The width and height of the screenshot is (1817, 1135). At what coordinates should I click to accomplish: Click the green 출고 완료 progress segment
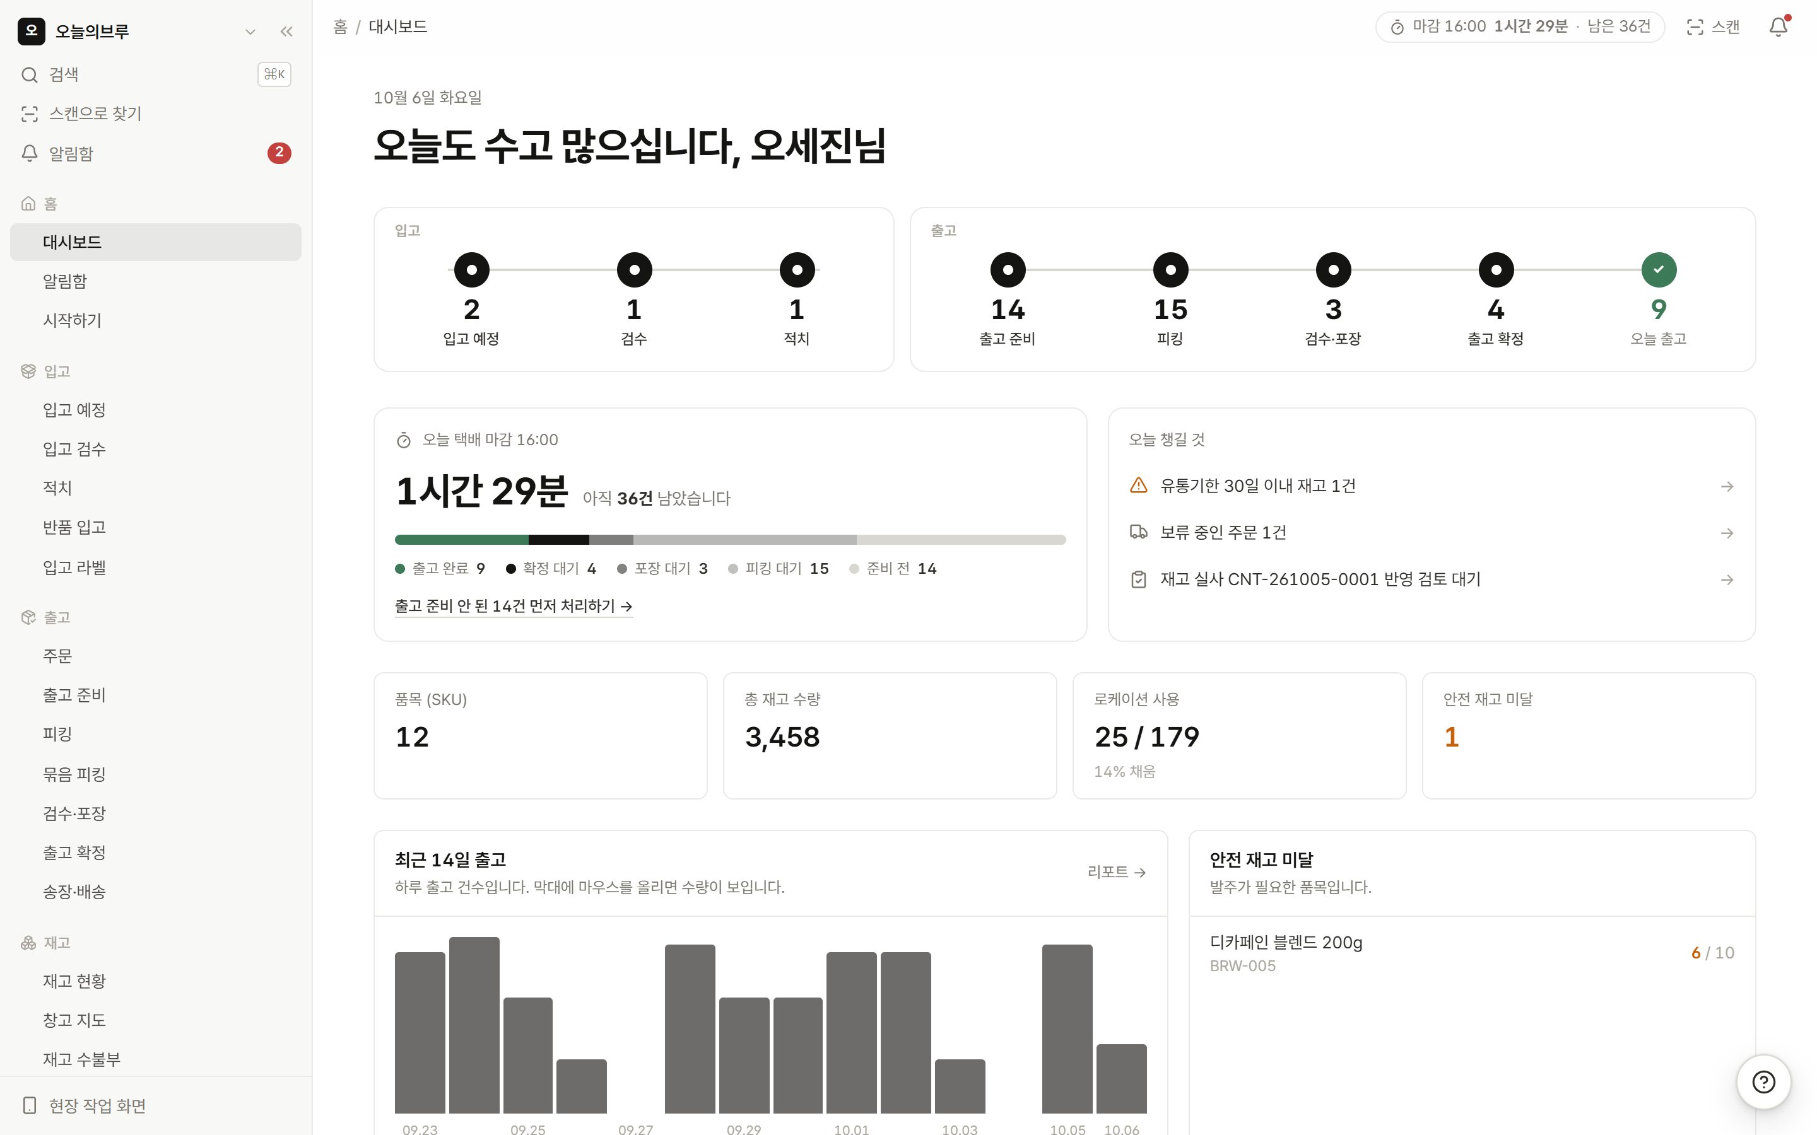(x=462, y=539)
